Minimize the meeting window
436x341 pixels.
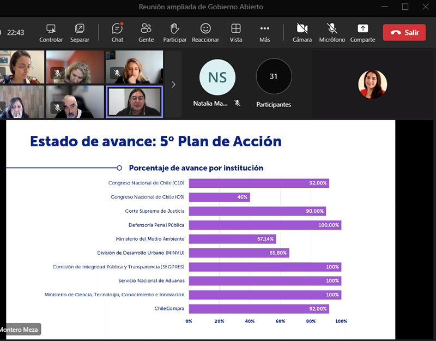[385, 7]
